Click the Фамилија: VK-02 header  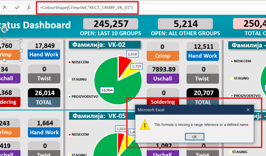(105, 45)
